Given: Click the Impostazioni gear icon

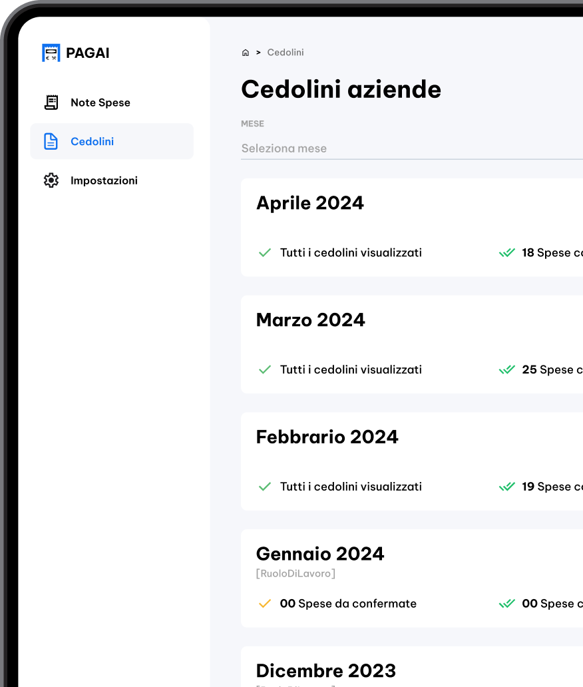Looking at the screenshot, I should pyautogui.click(x=51, y=180).
